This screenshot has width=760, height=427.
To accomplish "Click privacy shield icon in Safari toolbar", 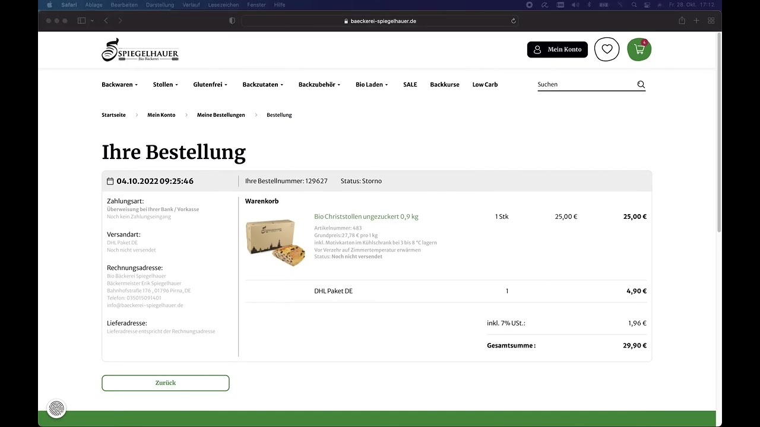I will (232, 21).
